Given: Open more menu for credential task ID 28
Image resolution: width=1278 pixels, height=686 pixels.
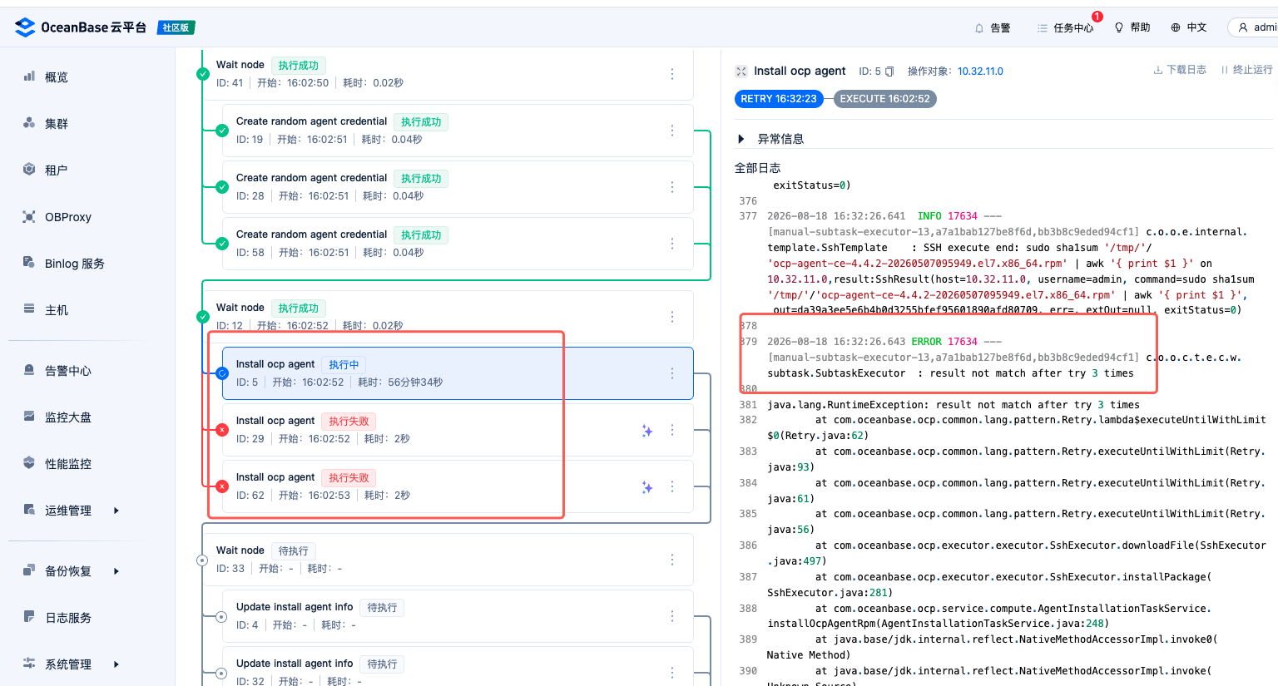Looking at the screenshot, I should tap(672, 187).
